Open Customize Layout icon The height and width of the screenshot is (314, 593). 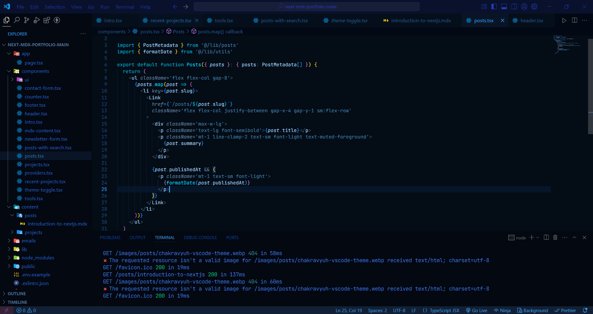tap(484, 6)
